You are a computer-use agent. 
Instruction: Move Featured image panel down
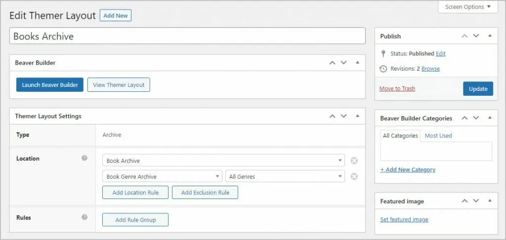[476, 201]
